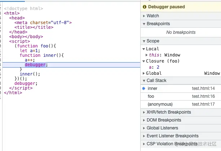Viewport: 221px width, 151px height.
Task: Click the blue current-frame arrow icon
Action: (144, 88)
